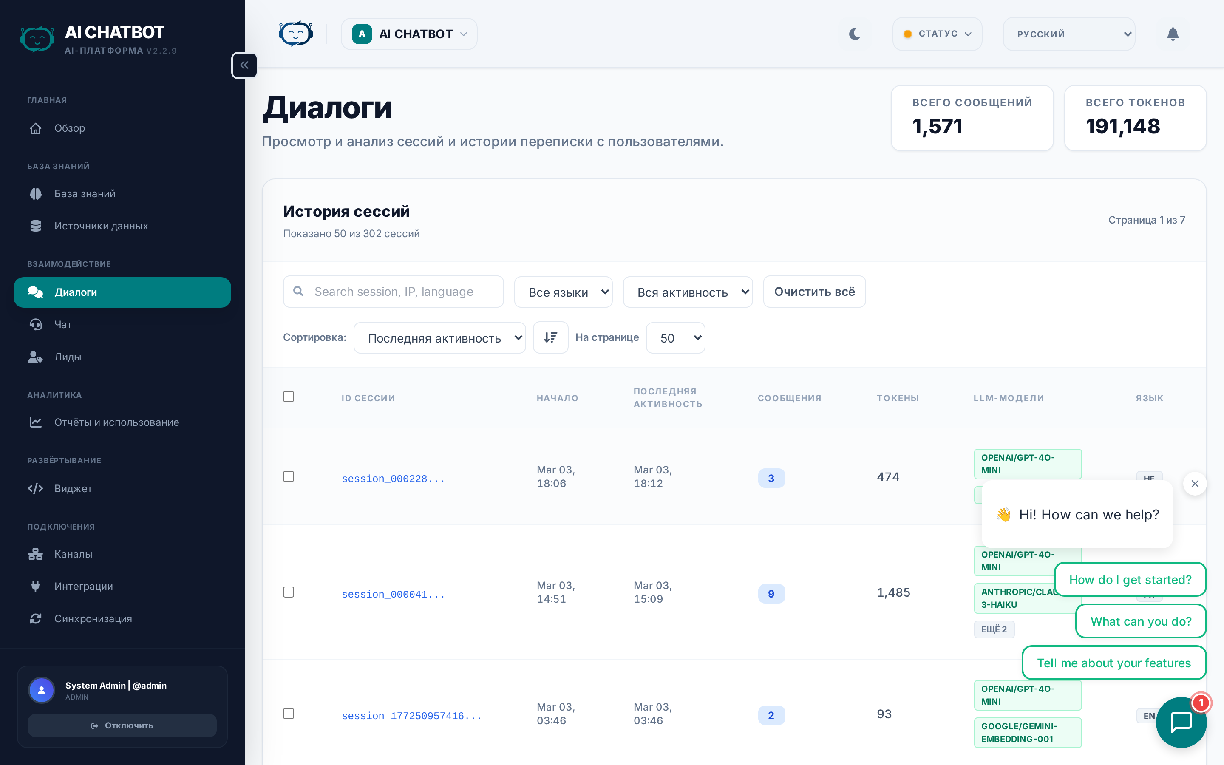Toggle dark mode with the moon icon
1224x765 pixels.
click(854, 34)
